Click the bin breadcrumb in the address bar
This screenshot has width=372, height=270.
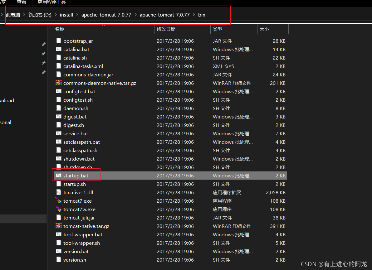click(202, 15)
